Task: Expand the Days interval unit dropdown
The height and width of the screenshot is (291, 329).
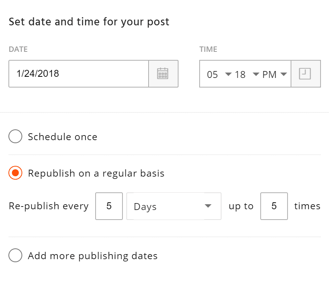Action: (x=174, y=206)
